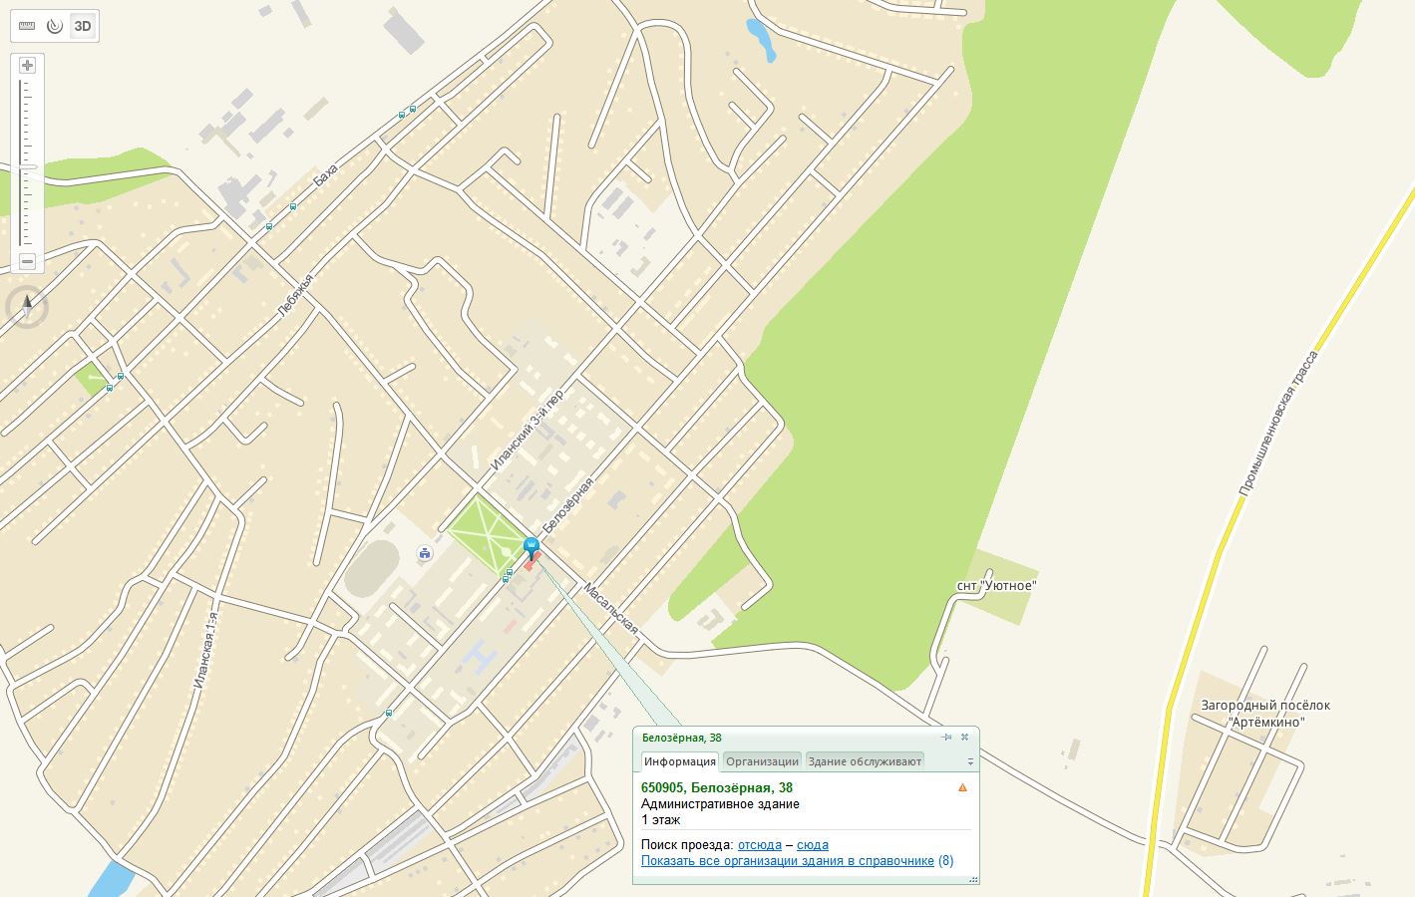Activate the radius search tool icon
Screen dimensions: 1415x897
click(x=55, y=26)
